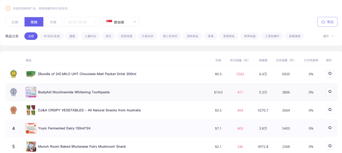Click the bronze third-place medal badge
Image resolution: width=342 pixels, height=153 pixels.
[14, 110]
